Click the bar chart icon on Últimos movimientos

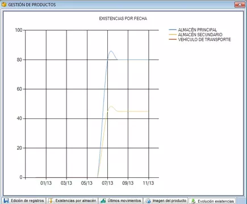tap(103, 201)
